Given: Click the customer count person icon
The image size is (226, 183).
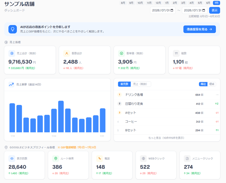Looking at the screenshot, I should click(67, 53).
